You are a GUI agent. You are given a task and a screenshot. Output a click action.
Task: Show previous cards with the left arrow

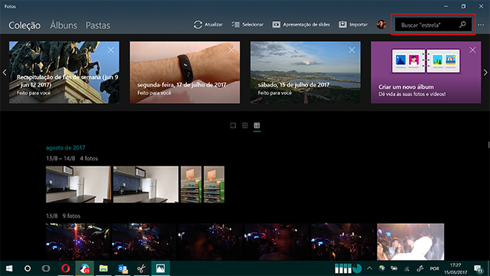(x=4, y=73)
